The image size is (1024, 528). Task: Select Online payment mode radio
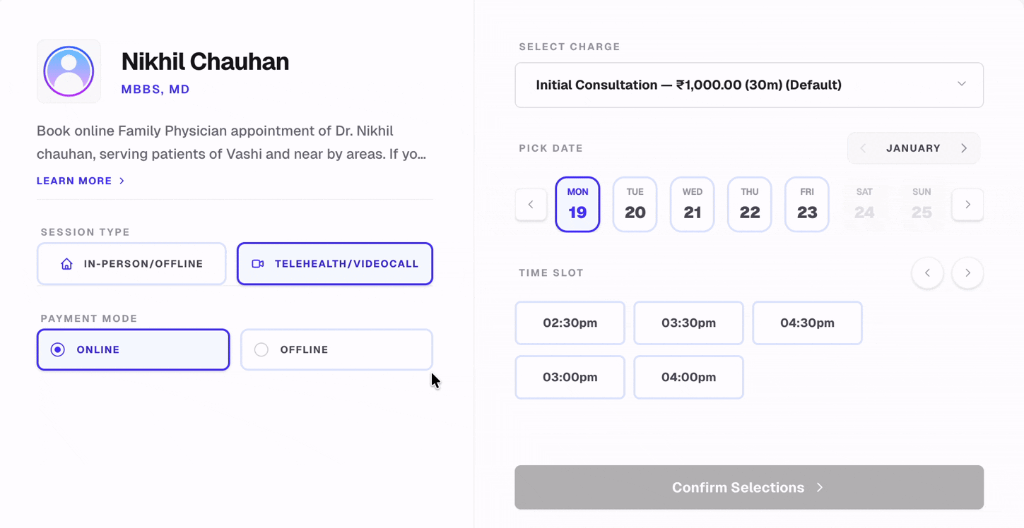58,349
